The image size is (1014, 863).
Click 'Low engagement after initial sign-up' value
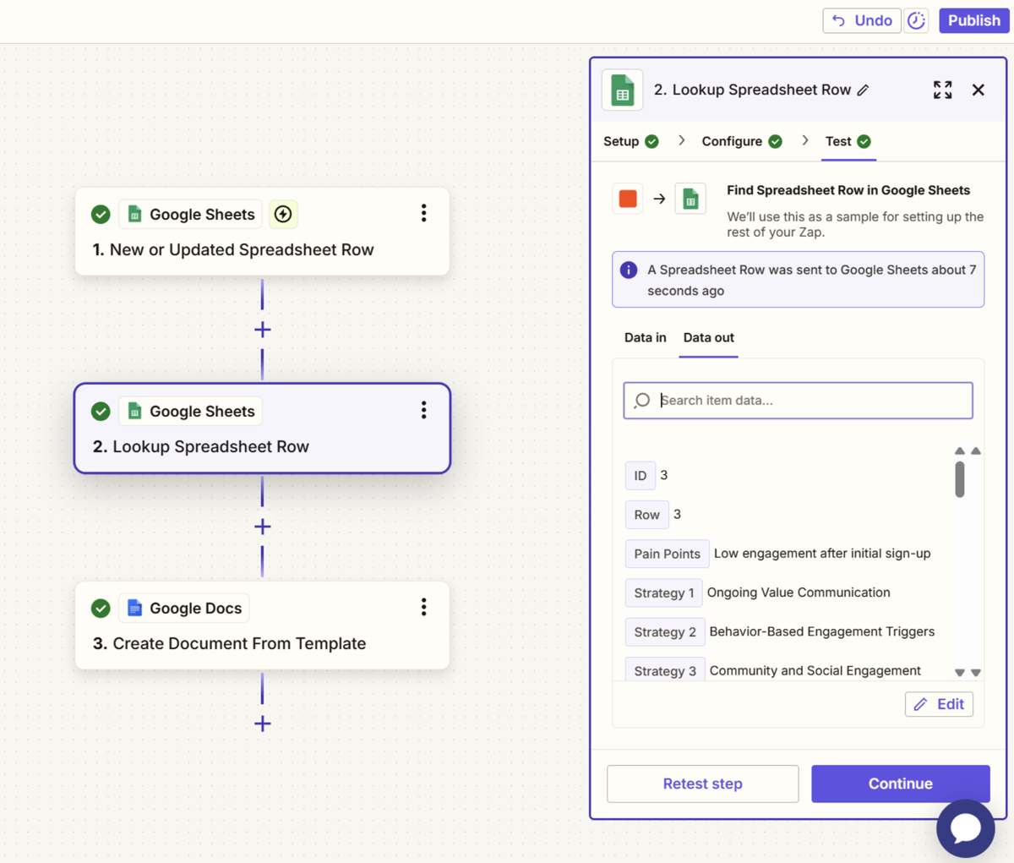click(x=822, y=553)
